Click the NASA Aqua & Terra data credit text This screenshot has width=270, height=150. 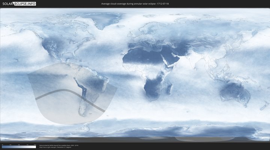point(59,145)
